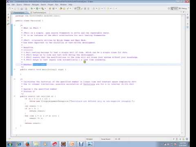Viewport: 196px width, 147px height.
Task: Maximize the editor area using its corner icon
Action: 184,12
